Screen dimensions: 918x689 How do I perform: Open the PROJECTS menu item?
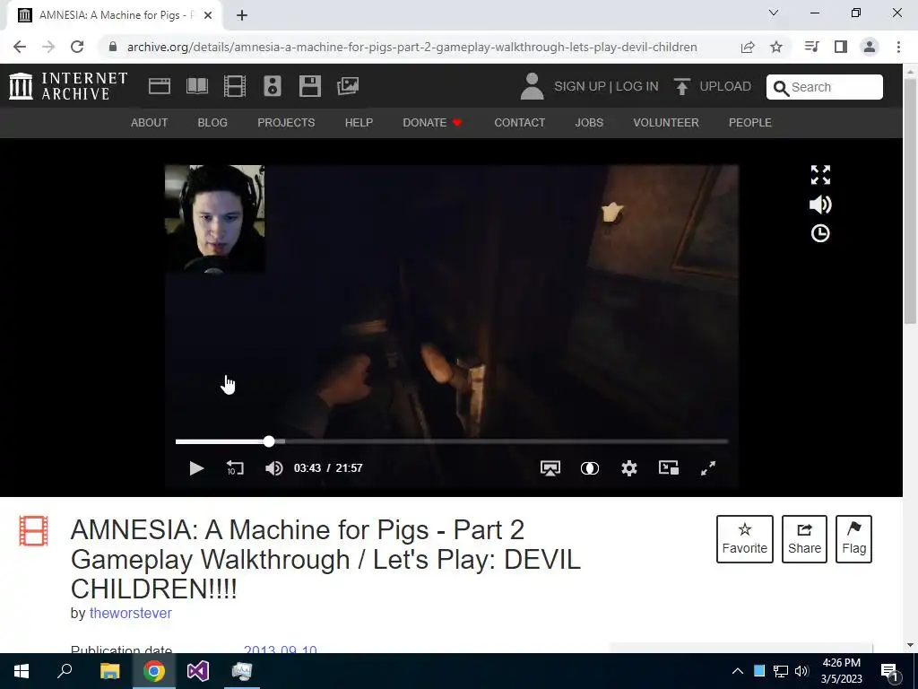(286, 122)
